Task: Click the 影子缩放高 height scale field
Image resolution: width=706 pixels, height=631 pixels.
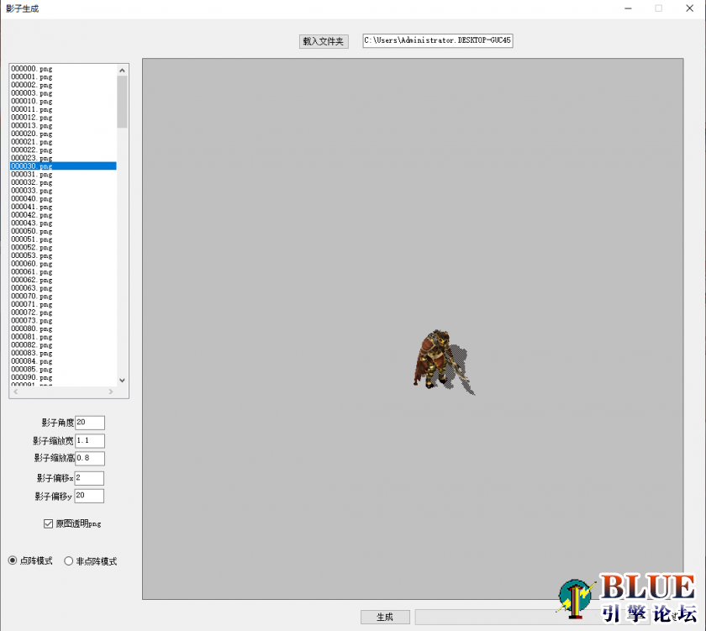Action: [89, 459]
